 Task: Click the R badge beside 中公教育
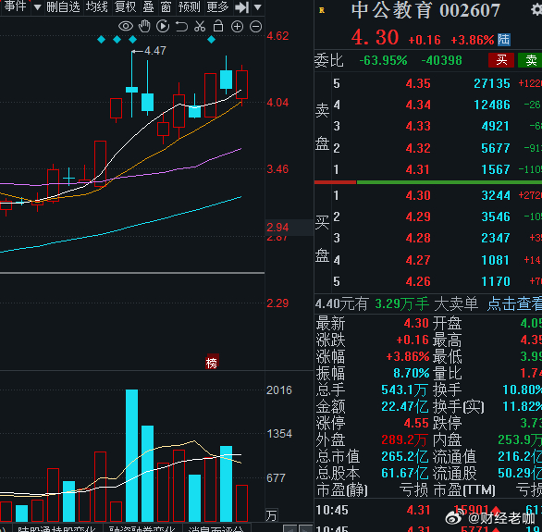click(322, 10)
